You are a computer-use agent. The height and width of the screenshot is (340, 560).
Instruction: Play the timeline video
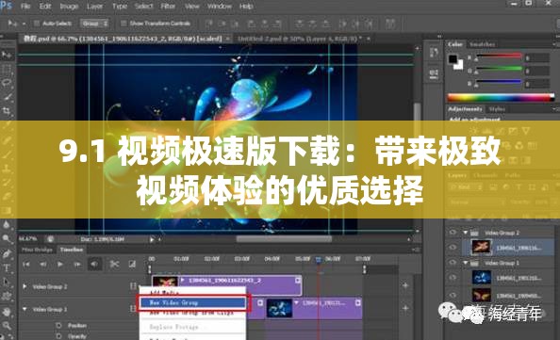click(x=60, y=265)
